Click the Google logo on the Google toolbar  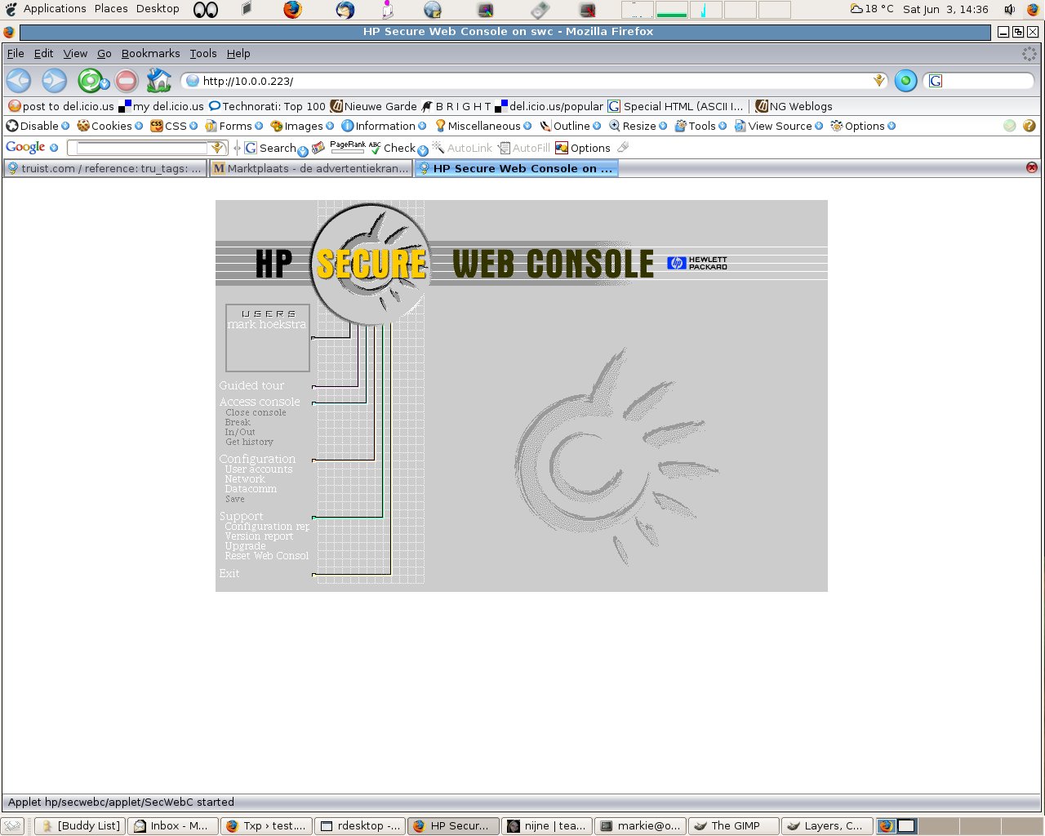coord(25,147)
